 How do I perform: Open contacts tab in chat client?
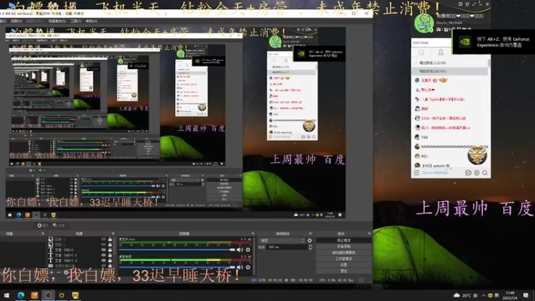[x=441, y=52]
